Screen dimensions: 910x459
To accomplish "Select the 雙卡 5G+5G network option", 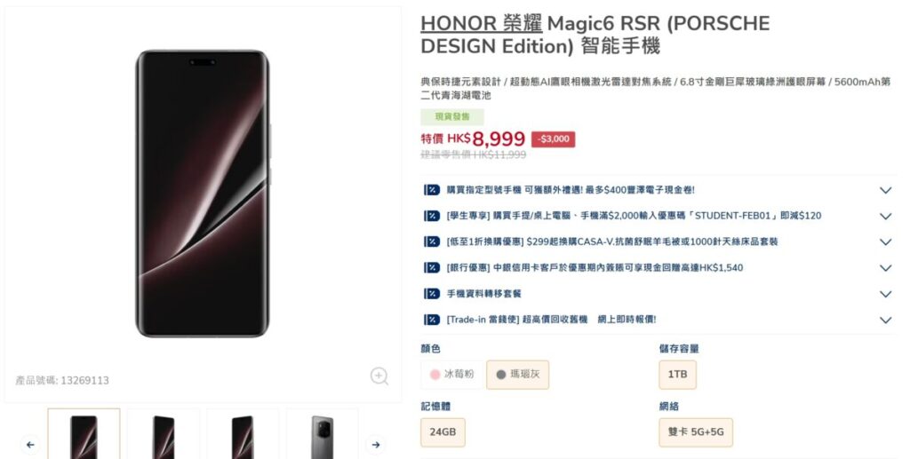I will [x=696, y=432].
